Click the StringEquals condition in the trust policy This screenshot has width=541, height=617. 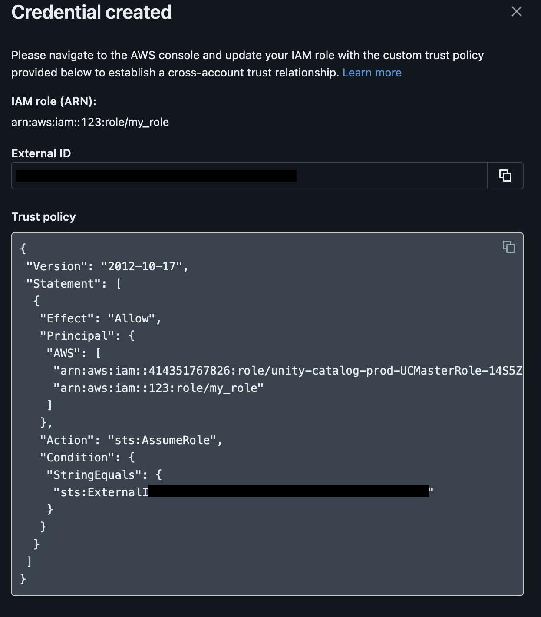(x=104, y=474)
